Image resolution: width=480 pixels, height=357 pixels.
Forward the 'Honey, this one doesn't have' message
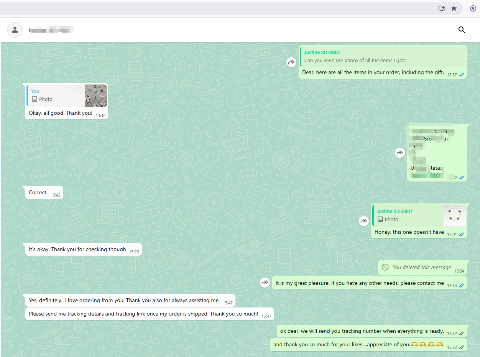pos(364,221)
